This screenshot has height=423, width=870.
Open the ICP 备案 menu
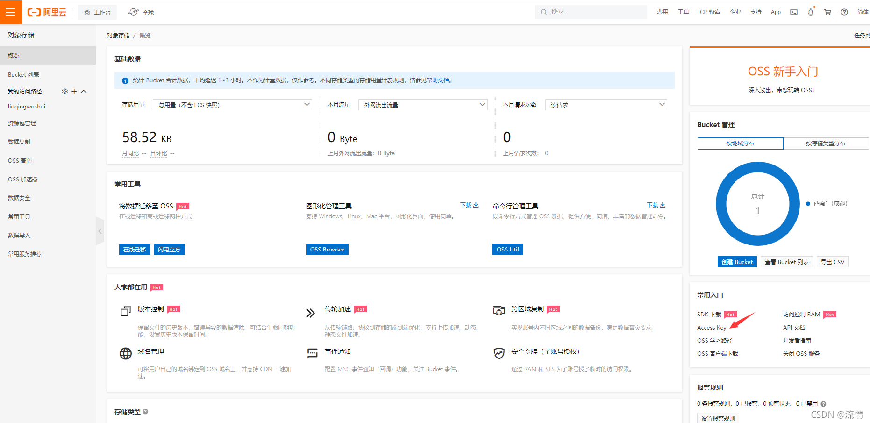point(709,12)
